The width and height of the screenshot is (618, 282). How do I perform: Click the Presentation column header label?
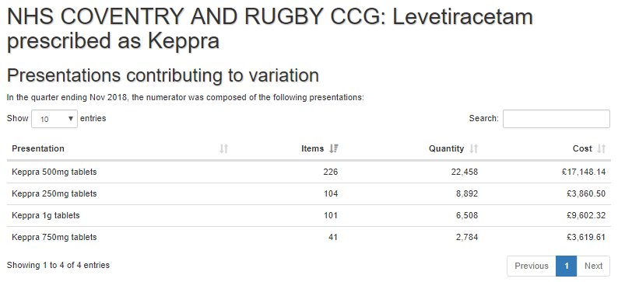38,148
